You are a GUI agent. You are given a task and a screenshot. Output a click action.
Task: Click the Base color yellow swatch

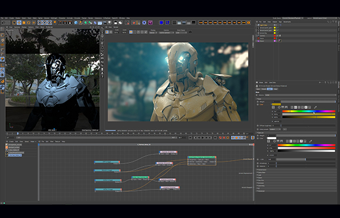tap(277, 104)
